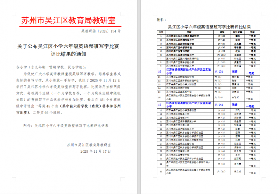Click the 附件： label atop the second page
Viewport: 278px width, 194px height.
tap(161, 20)
